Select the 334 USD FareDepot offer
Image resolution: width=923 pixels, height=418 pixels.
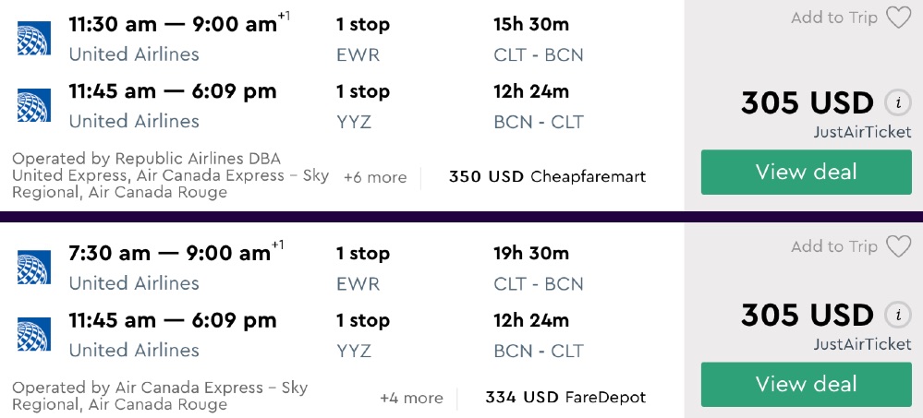tap(565, 398)
